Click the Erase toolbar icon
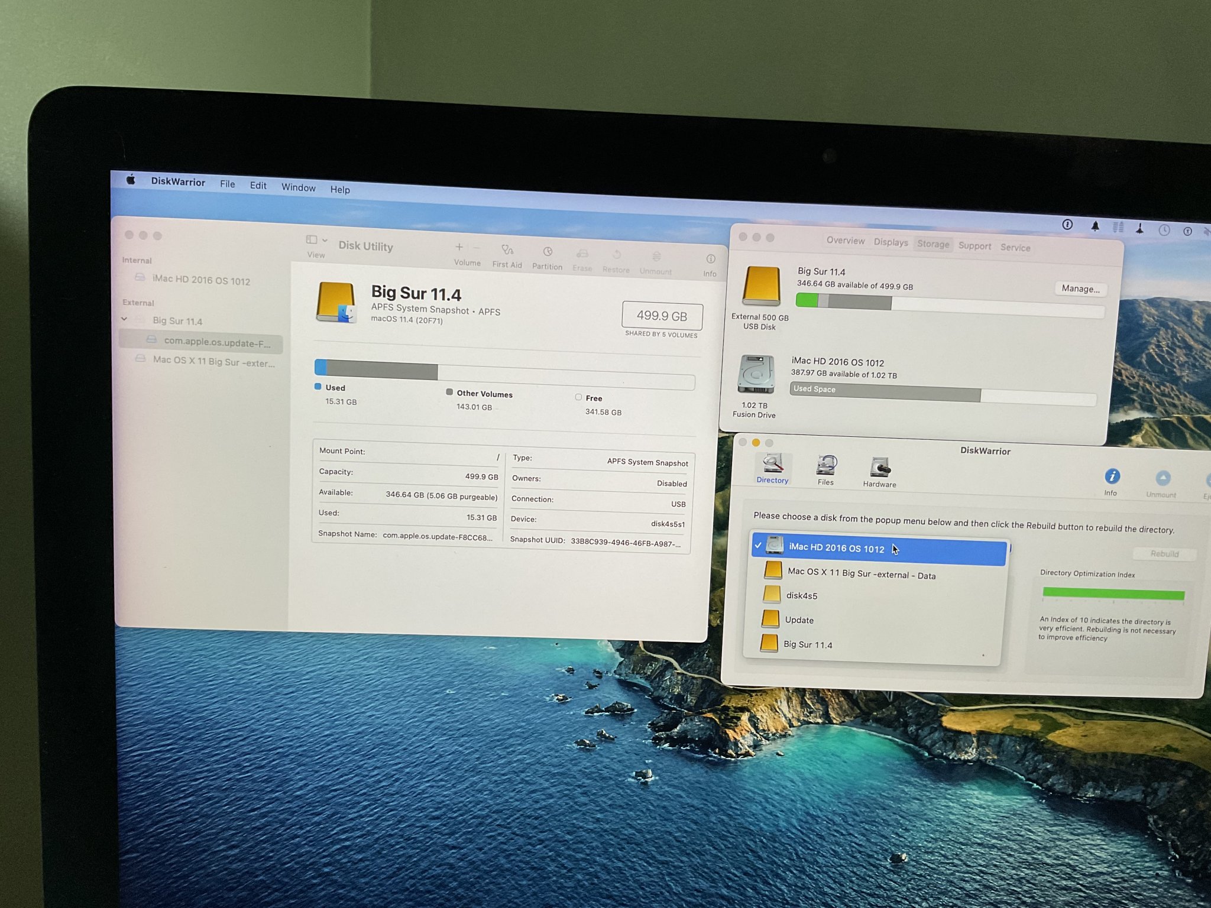Screen dimensions: 1211x908 point(582,254)
